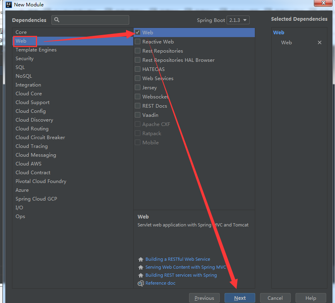Enable the Reactive Web checkbox

[138, 41]
